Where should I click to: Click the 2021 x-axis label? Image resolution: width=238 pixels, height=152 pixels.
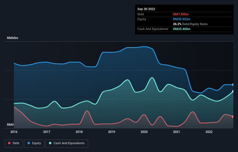tap(177, 132)
